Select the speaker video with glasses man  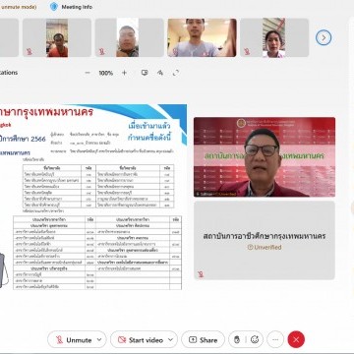click(x=265, y=157)
